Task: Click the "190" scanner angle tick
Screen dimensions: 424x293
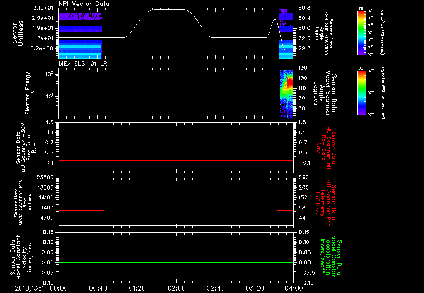Action: [x=303, y=68]
